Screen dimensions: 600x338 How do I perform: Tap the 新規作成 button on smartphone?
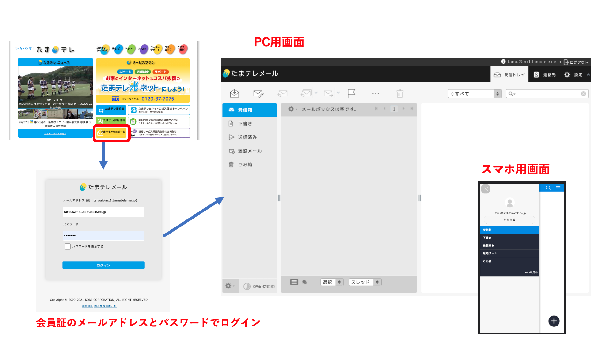click(x=510, y=220)
